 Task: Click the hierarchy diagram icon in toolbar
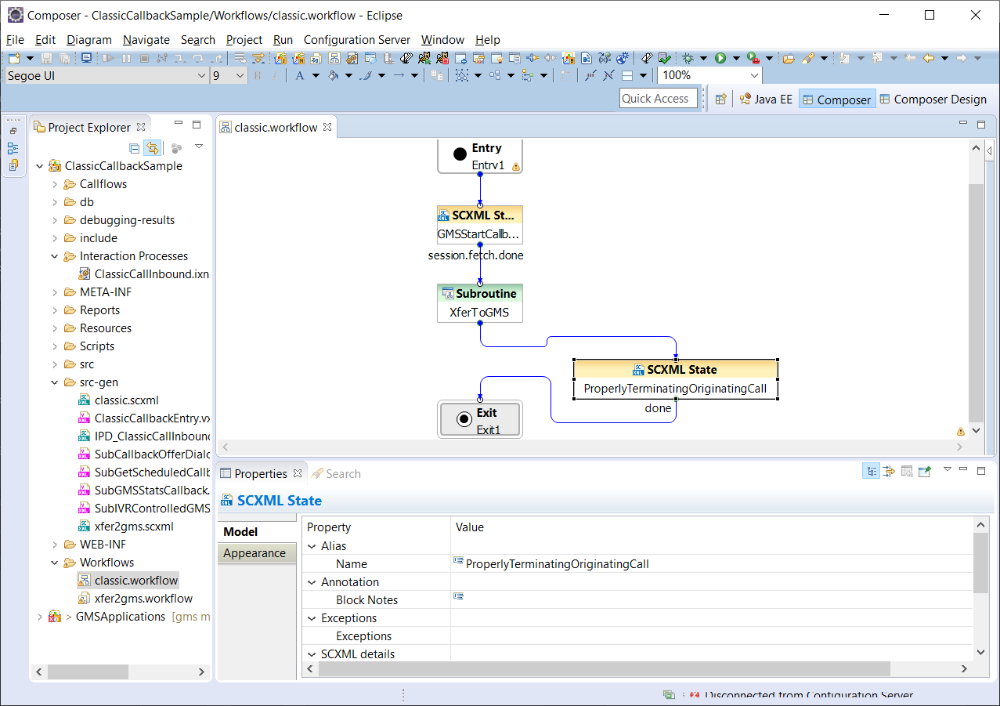click(x=333, y=58)
